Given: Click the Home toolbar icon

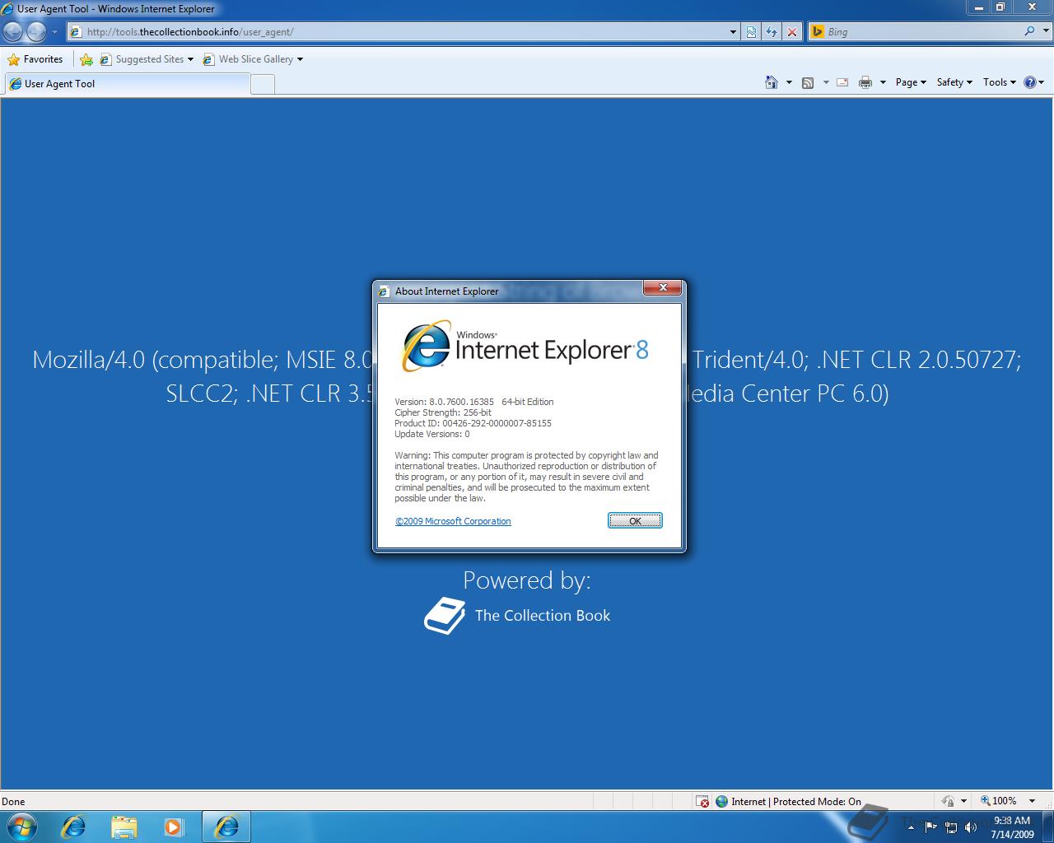Looking at the screenshot, I should click(x=772, y=82).
